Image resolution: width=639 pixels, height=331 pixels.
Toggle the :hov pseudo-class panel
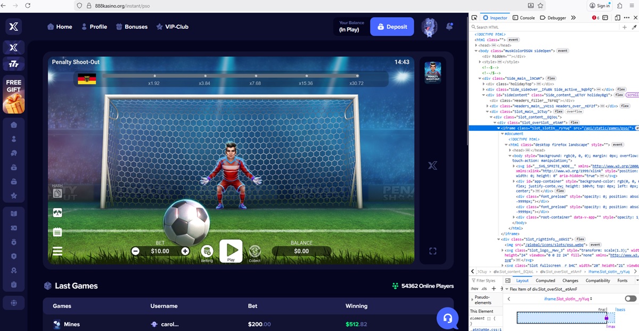click(x=474, y=288)
